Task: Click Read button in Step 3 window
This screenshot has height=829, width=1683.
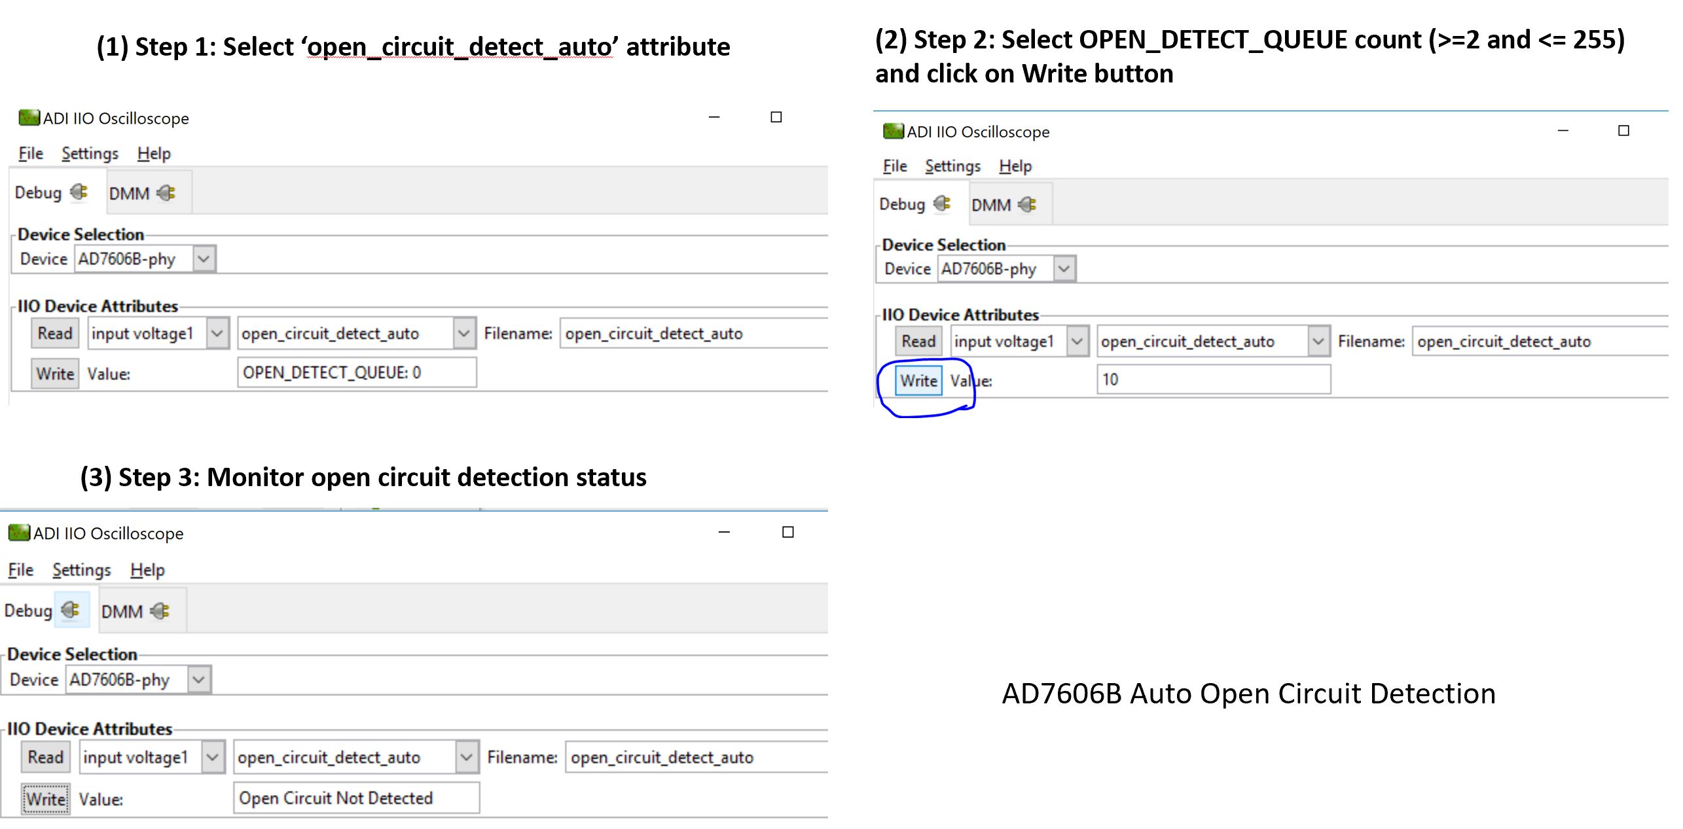Action: pos(45,757)
